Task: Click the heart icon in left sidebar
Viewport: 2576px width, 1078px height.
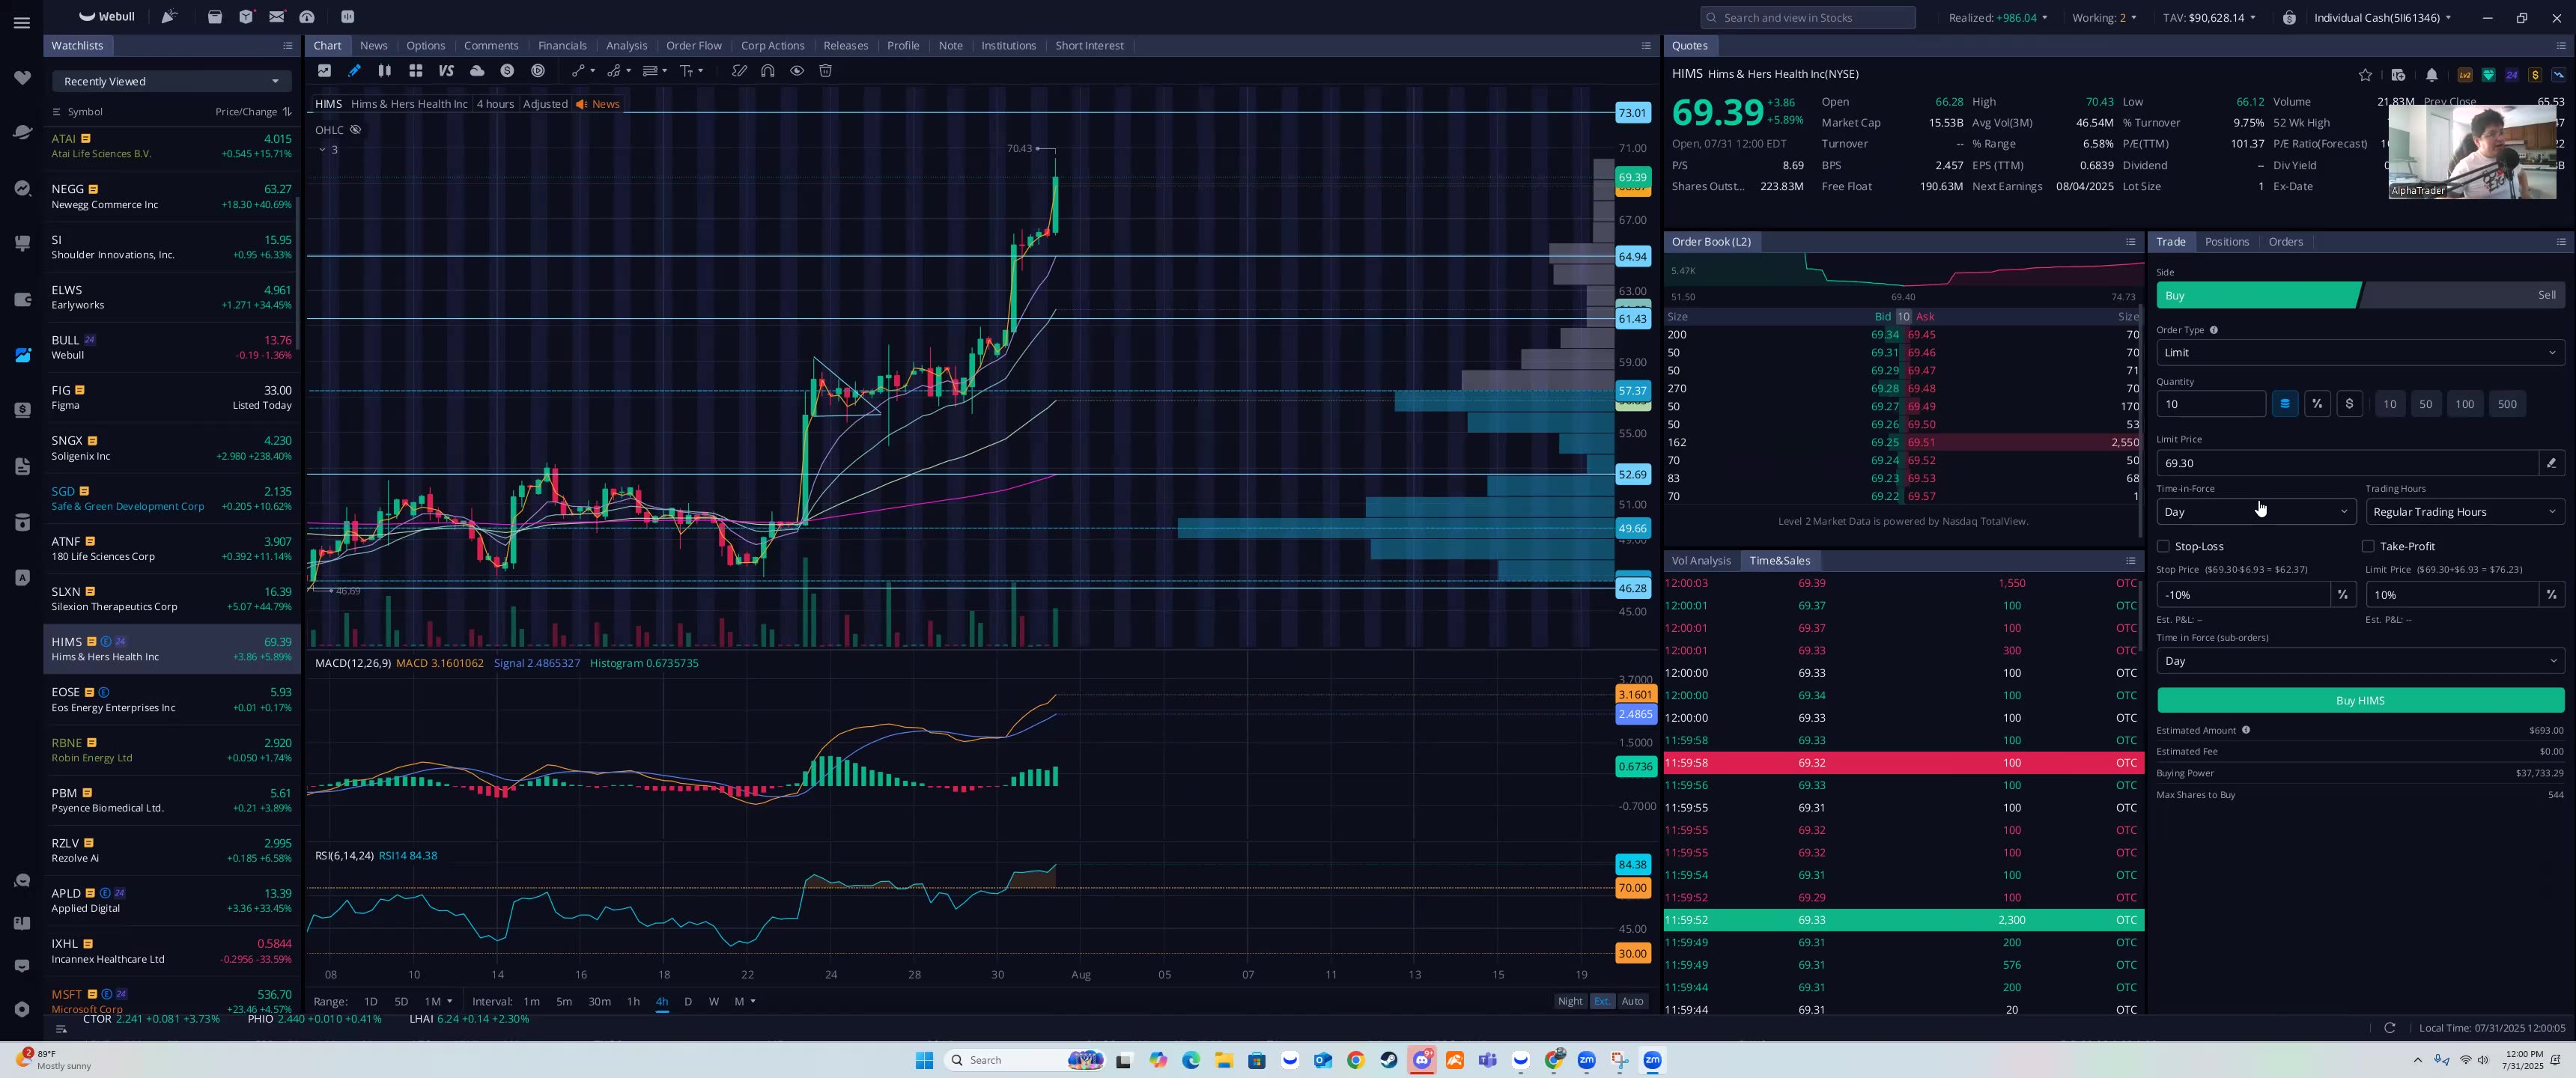Action: tap(22, 78)
